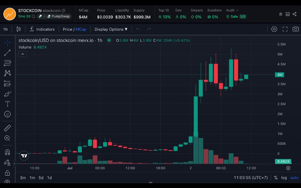
Task: Open the timezone clock menu
Action: pyautogui.click(x=251, y=177)
